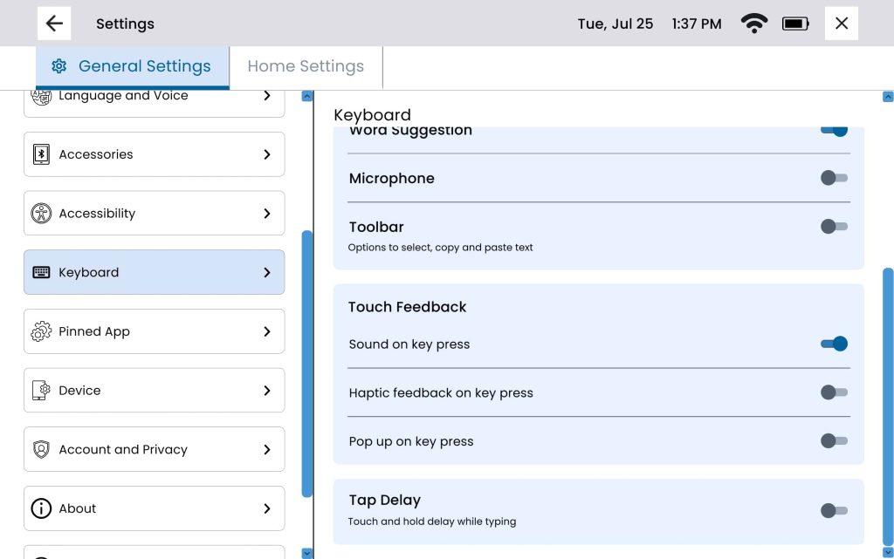The height and width of the screenshot is (559, 894).
Task: Click the Accessibility person icon
Action: tap(41, 214)
